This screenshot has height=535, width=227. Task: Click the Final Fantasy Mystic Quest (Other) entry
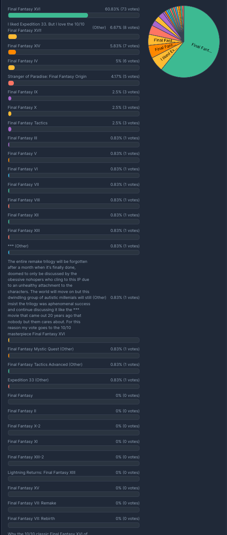pos(41,349)
